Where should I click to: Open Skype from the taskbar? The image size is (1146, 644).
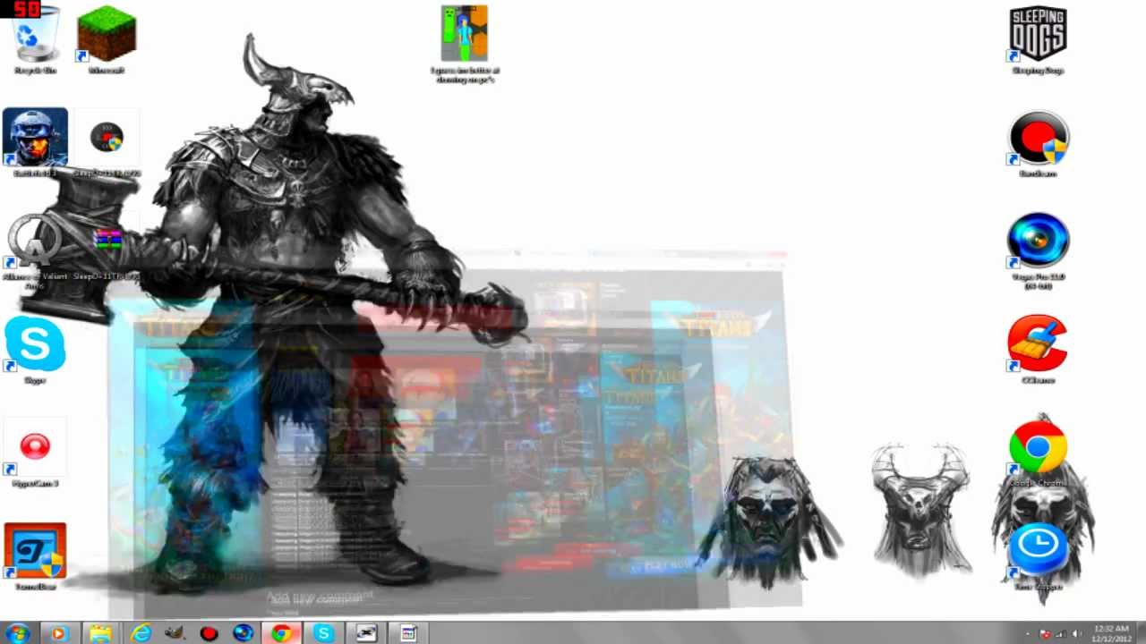click(x=323, y=633)
